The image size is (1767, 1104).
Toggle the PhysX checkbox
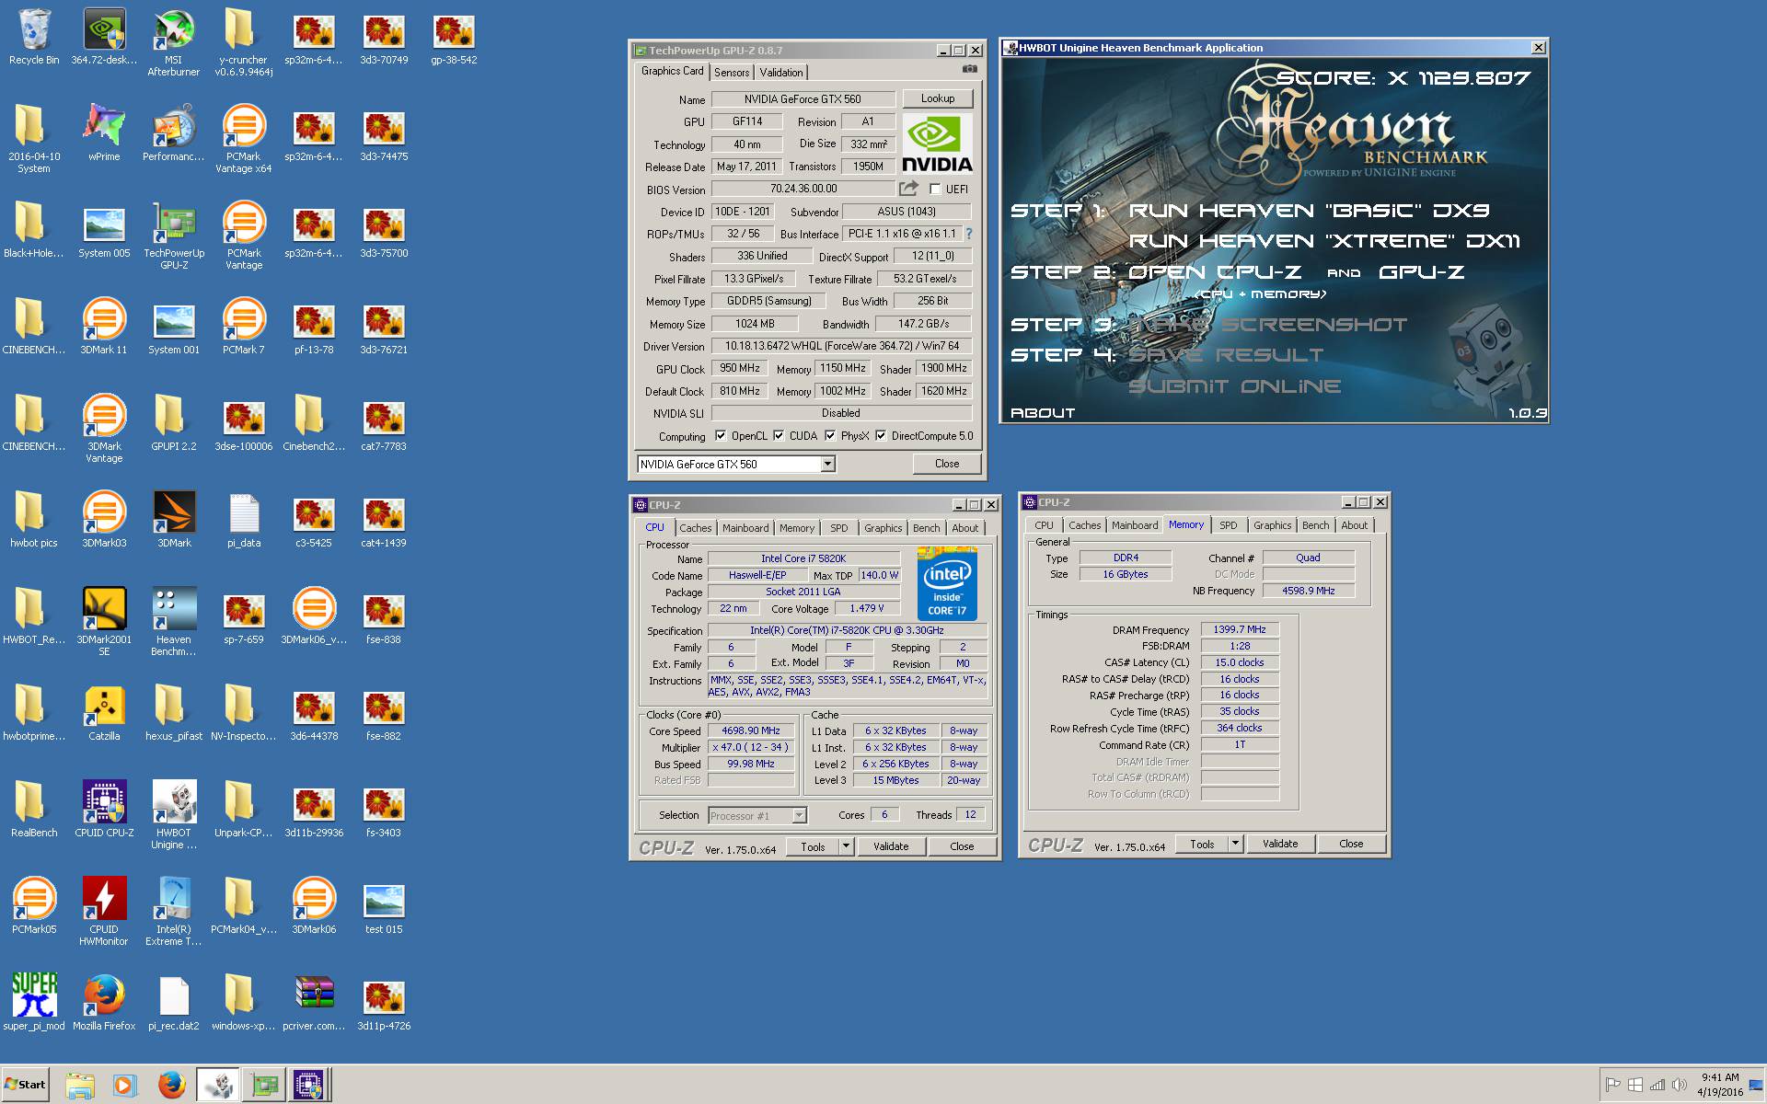[830, 436]
